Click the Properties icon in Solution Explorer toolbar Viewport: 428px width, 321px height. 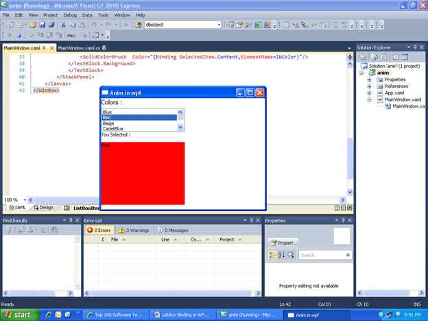tap(363, 56)
